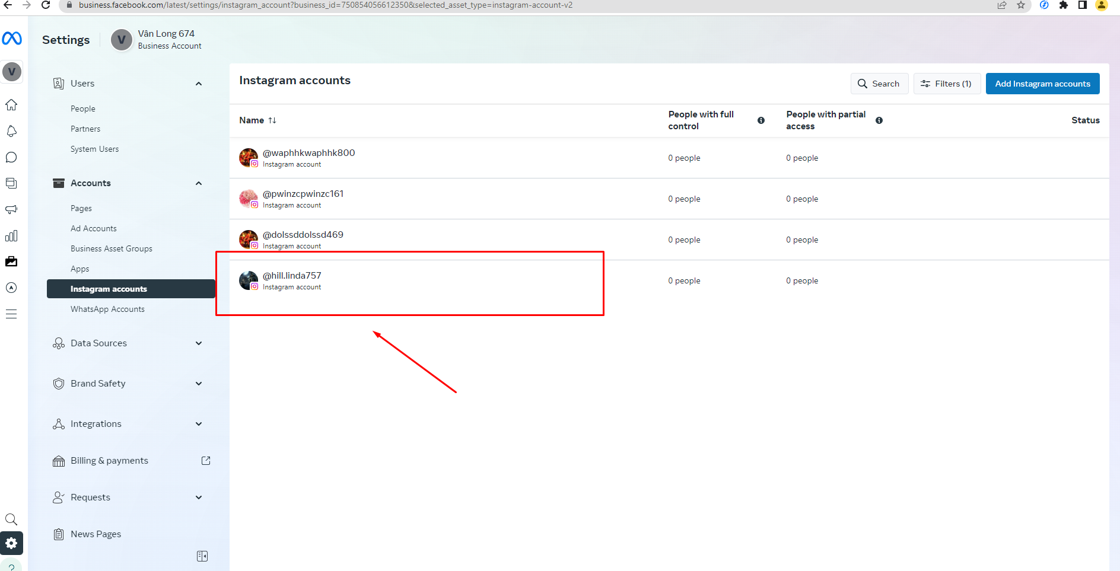Select the @dolssddolssd469 account row

point(669,240)
